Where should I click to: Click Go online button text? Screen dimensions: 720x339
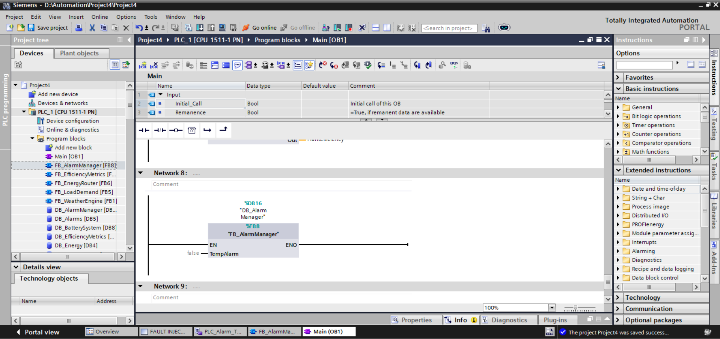(x=264, y=28)
